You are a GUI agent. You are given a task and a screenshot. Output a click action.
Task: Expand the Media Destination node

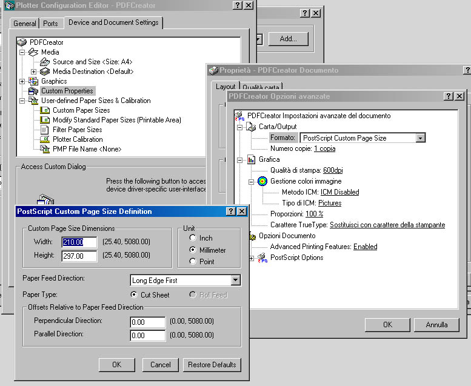coord(34,72)
